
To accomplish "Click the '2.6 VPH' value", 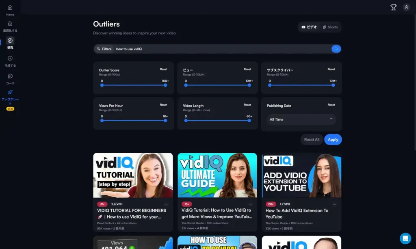I will [x=117, y=204].
